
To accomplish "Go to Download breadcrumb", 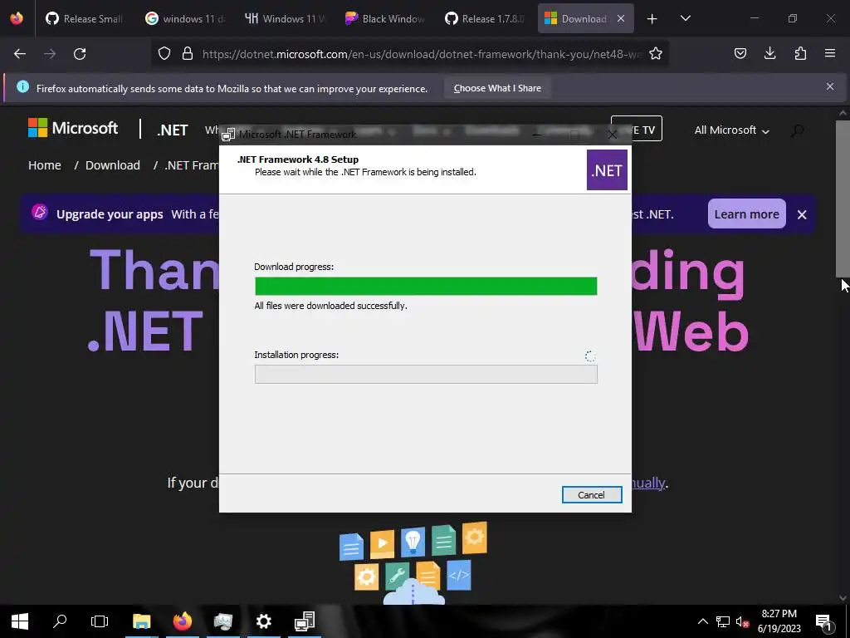I will click(x=113, y=165).
